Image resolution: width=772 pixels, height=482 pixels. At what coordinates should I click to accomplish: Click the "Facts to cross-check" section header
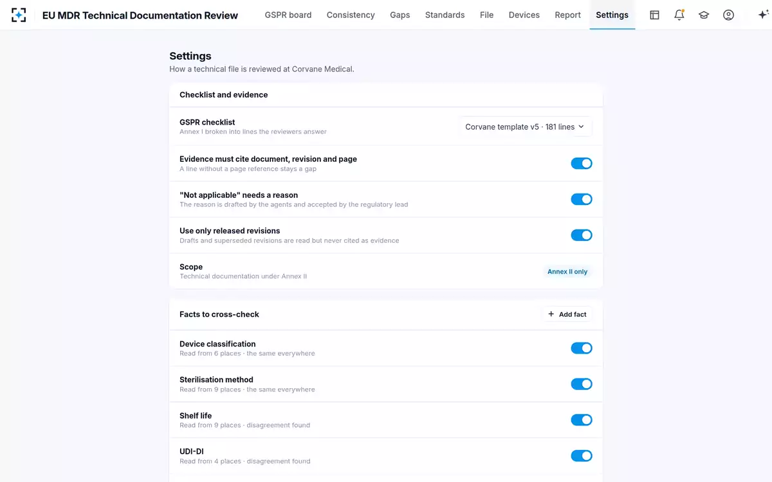219,314
